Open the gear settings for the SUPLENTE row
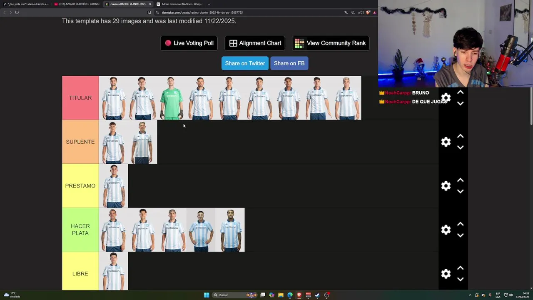The width and height of the screenshot is (533, 300). click(x=446, y=142)
